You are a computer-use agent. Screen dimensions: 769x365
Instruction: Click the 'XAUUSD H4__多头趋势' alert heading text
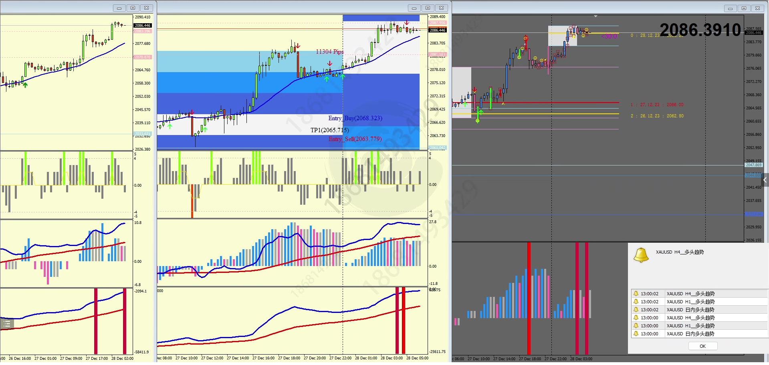point(680,252)
